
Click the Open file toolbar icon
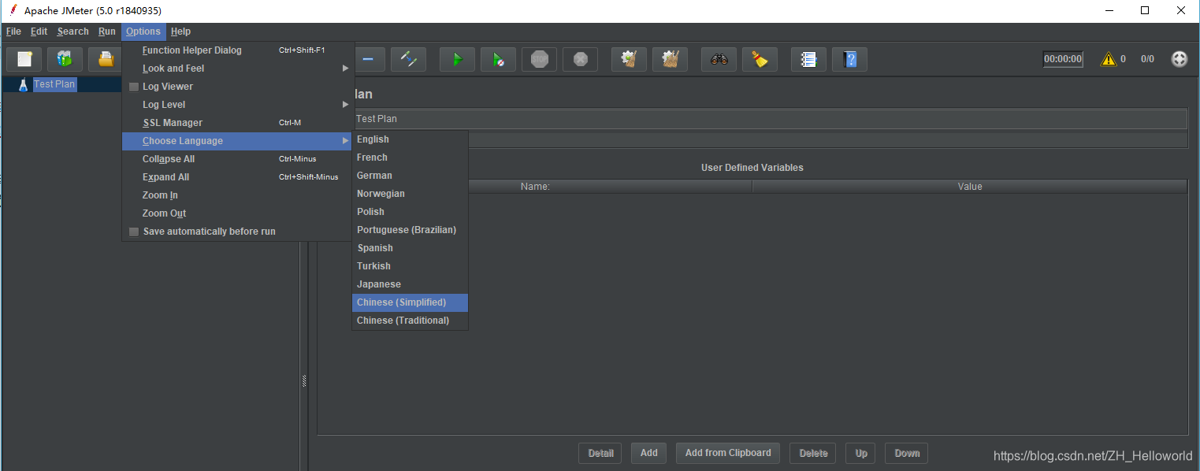click(105, 59)
